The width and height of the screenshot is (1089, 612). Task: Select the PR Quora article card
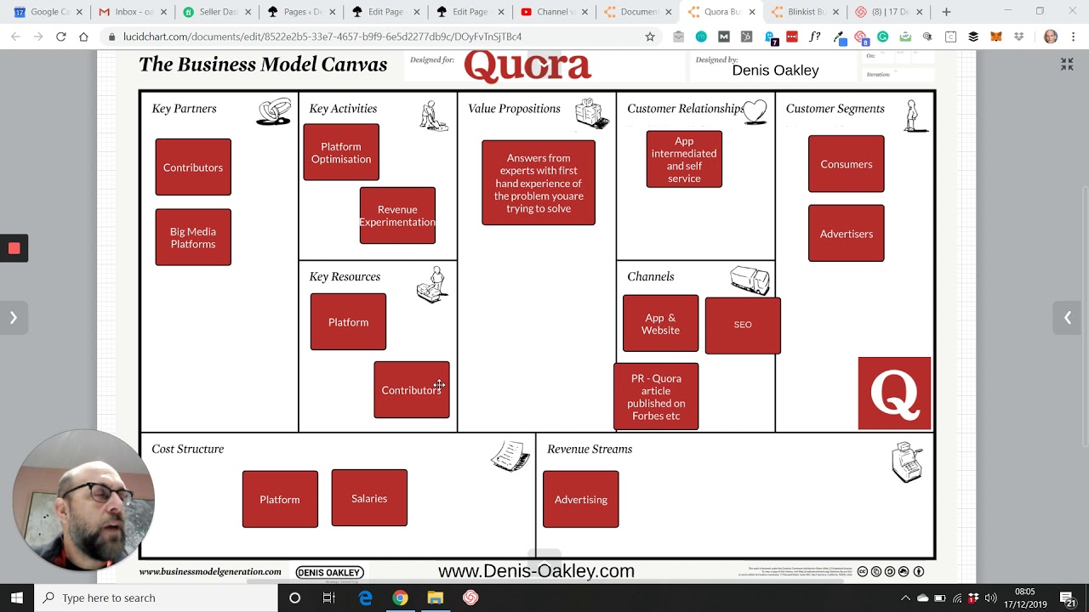[x=656, y=397]
